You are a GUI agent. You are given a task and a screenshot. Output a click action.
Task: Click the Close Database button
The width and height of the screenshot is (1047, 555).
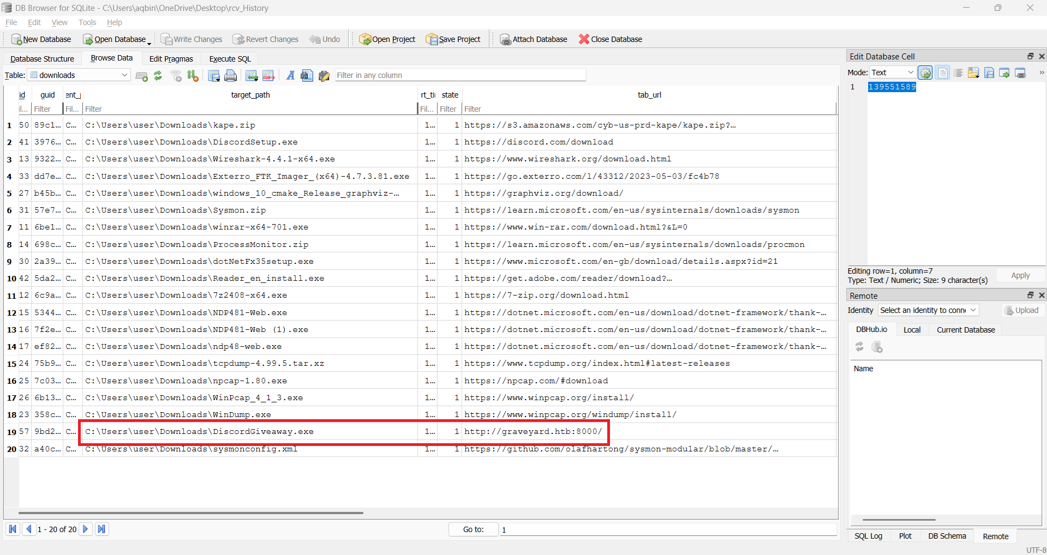(611, 39)
